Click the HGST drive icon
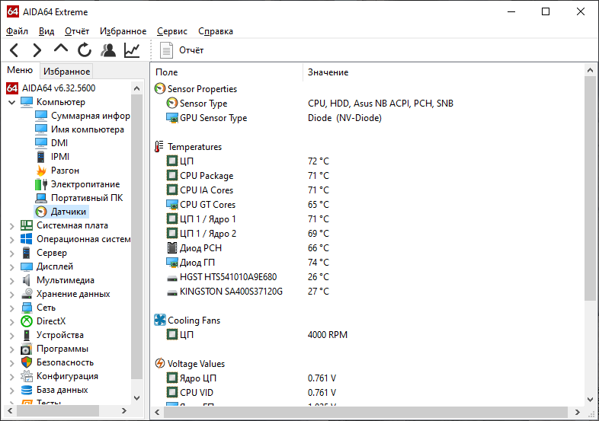Screen dimensions: 599x421 click(x=172, y=278)
